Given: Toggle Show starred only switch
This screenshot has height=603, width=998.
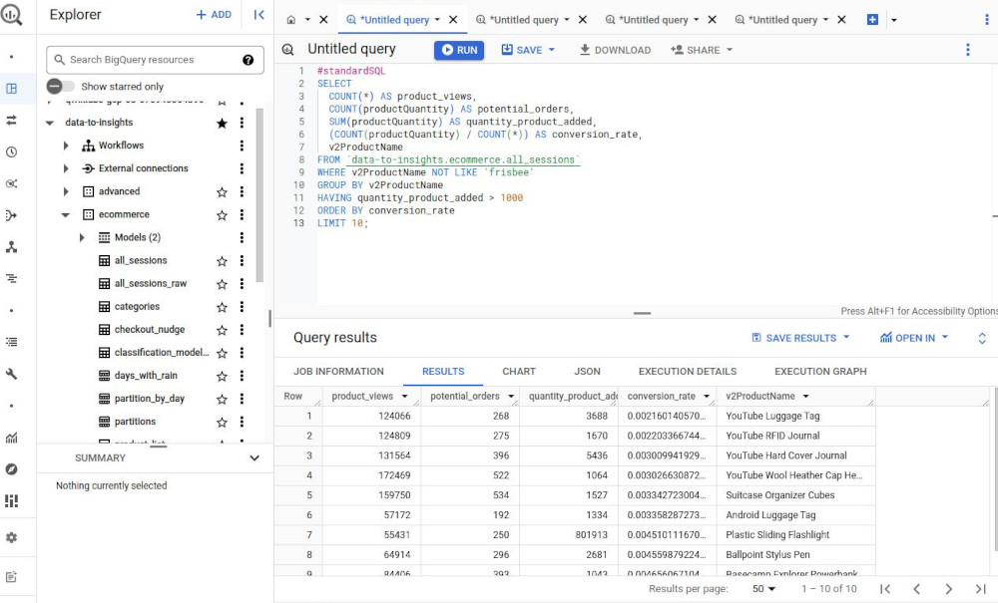Looking at the screenshot, I should pos(61,87).
